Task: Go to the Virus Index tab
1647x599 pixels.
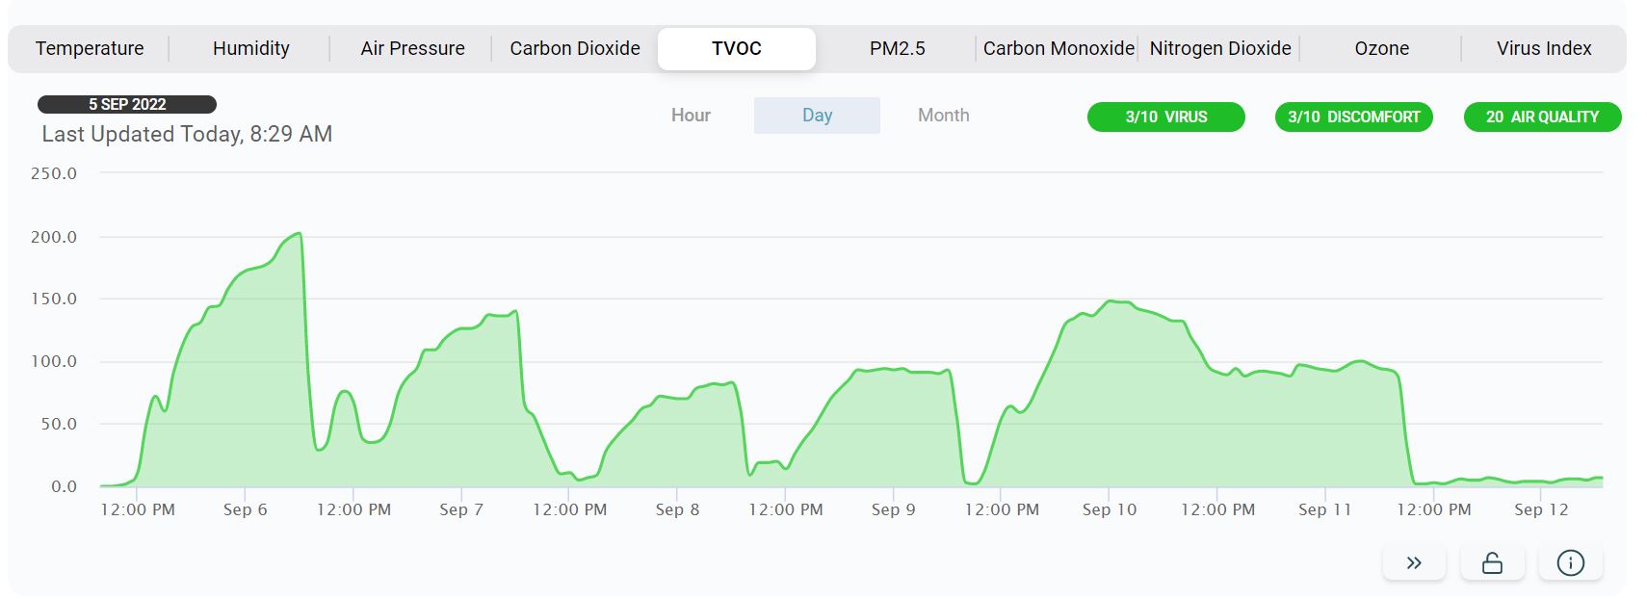Action: tap(1543, 48)
